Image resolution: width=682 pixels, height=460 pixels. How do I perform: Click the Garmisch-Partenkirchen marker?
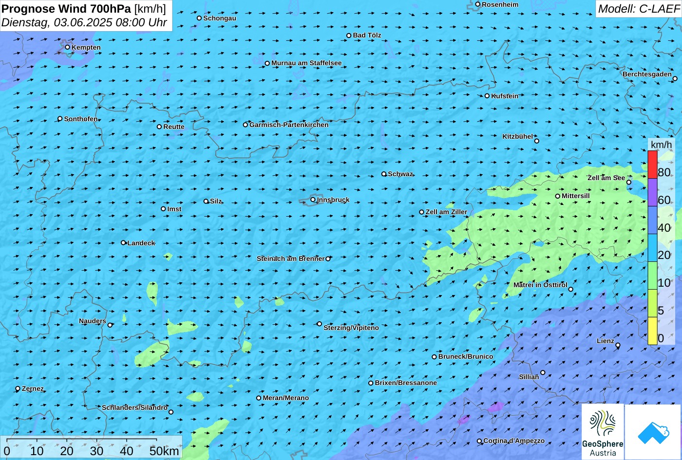[246, 125]
